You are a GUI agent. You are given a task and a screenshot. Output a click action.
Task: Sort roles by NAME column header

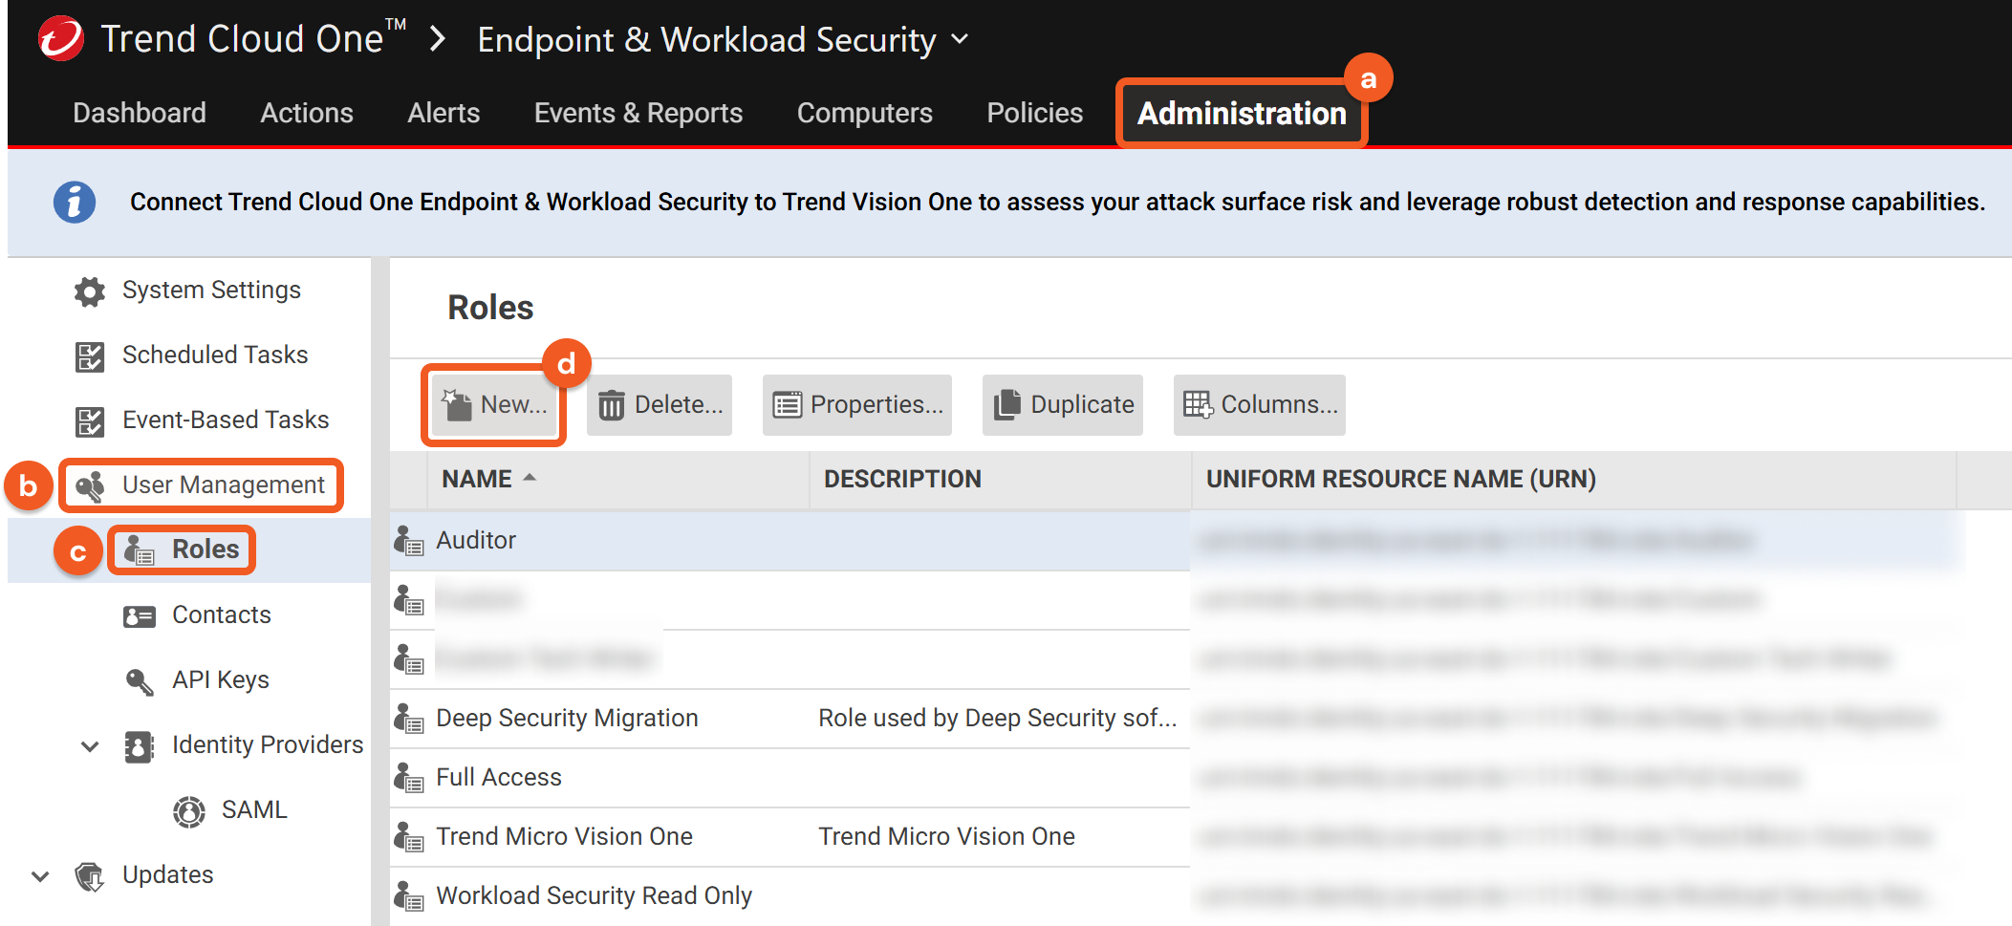(477, 479)
